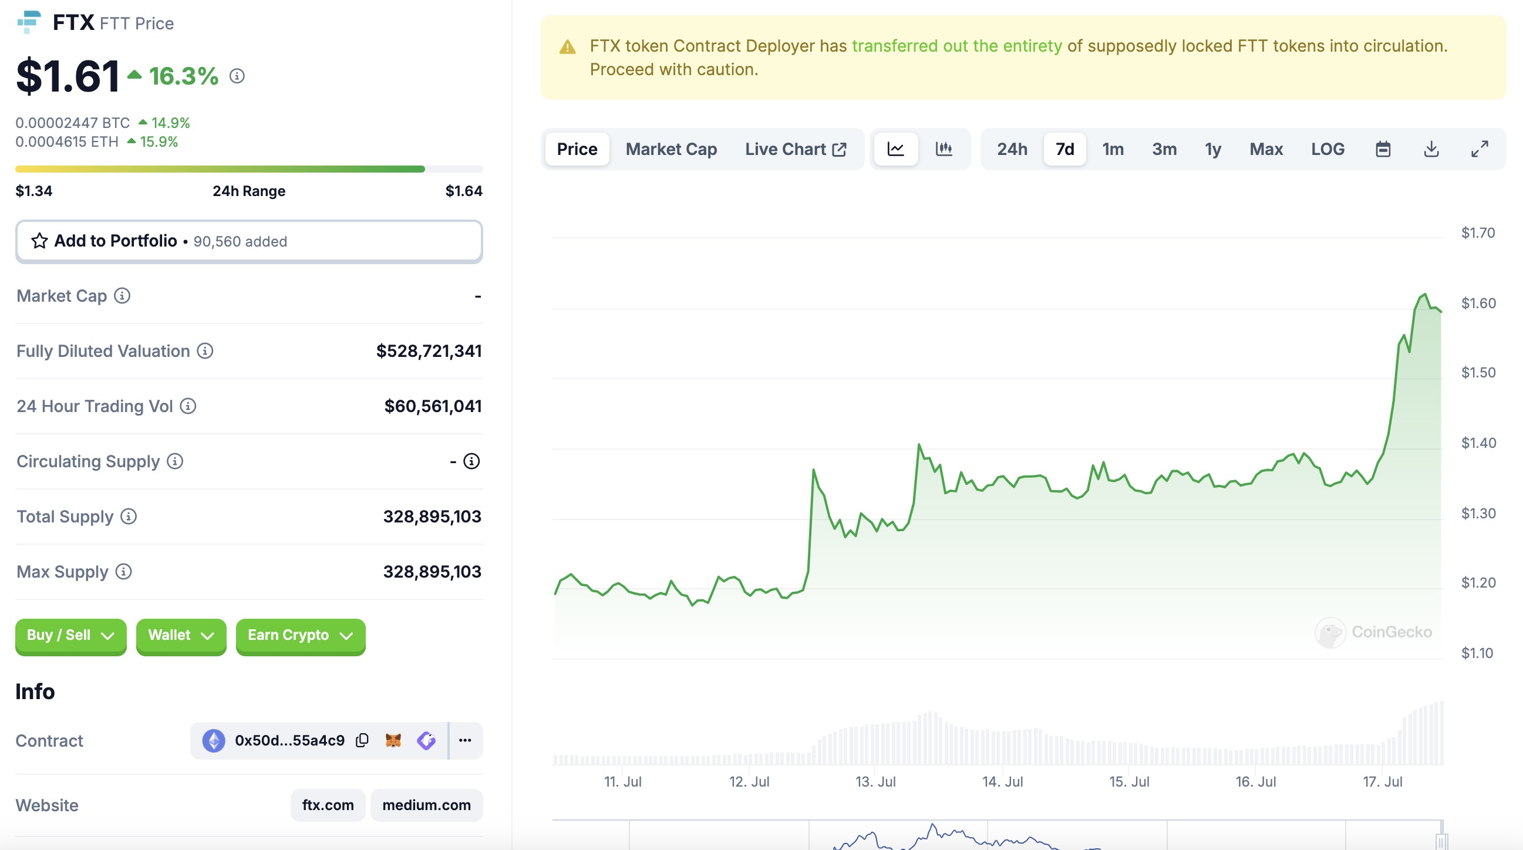
Task: Select the line chart view icon
Action: pos(896,149)
